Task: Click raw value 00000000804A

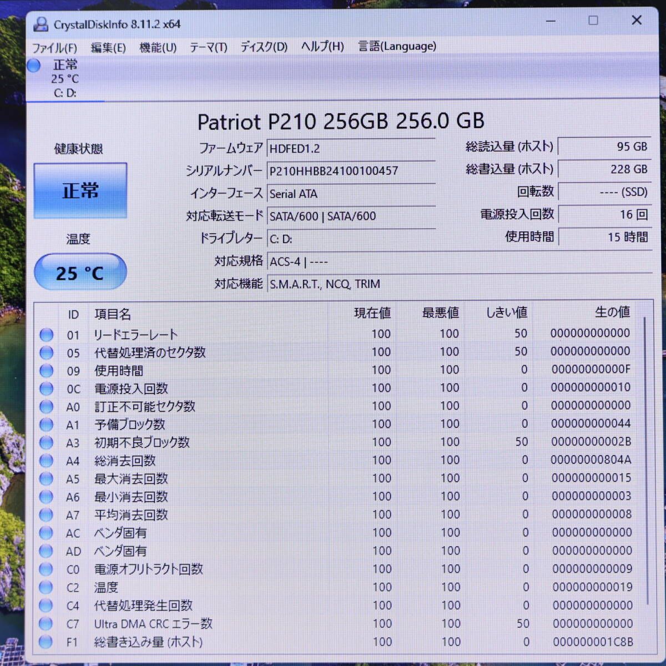Action: tap(591, 460)
